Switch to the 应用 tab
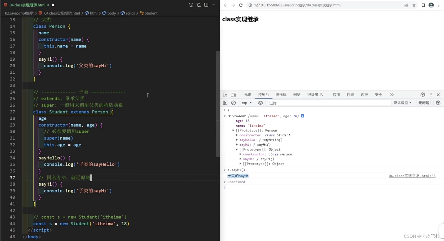This screenshot has height=241, width=444. 336,95
